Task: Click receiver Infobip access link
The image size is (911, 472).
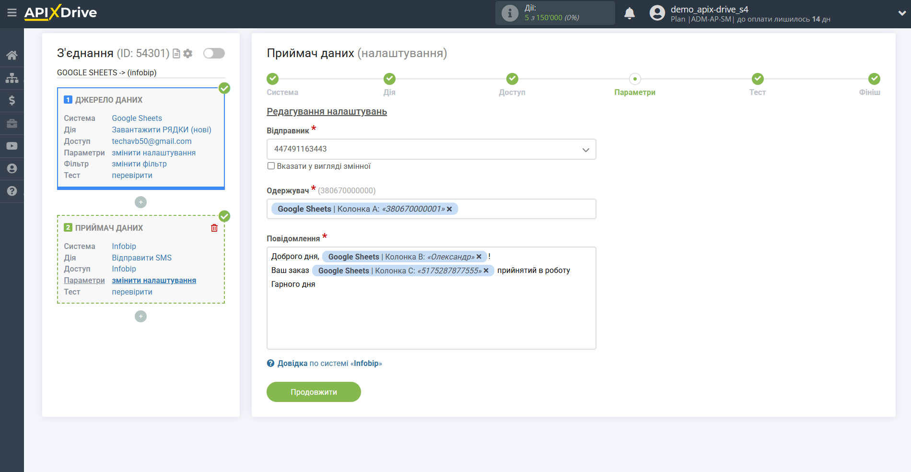Action: click(x=124, y=269)
